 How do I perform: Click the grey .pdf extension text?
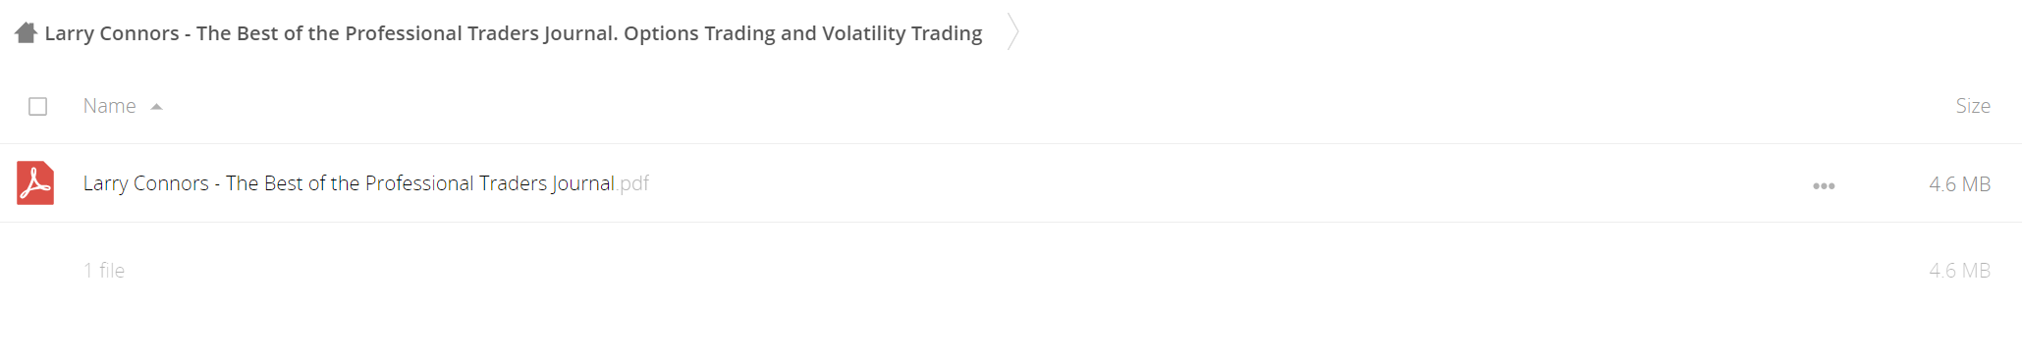coord(632,184)
